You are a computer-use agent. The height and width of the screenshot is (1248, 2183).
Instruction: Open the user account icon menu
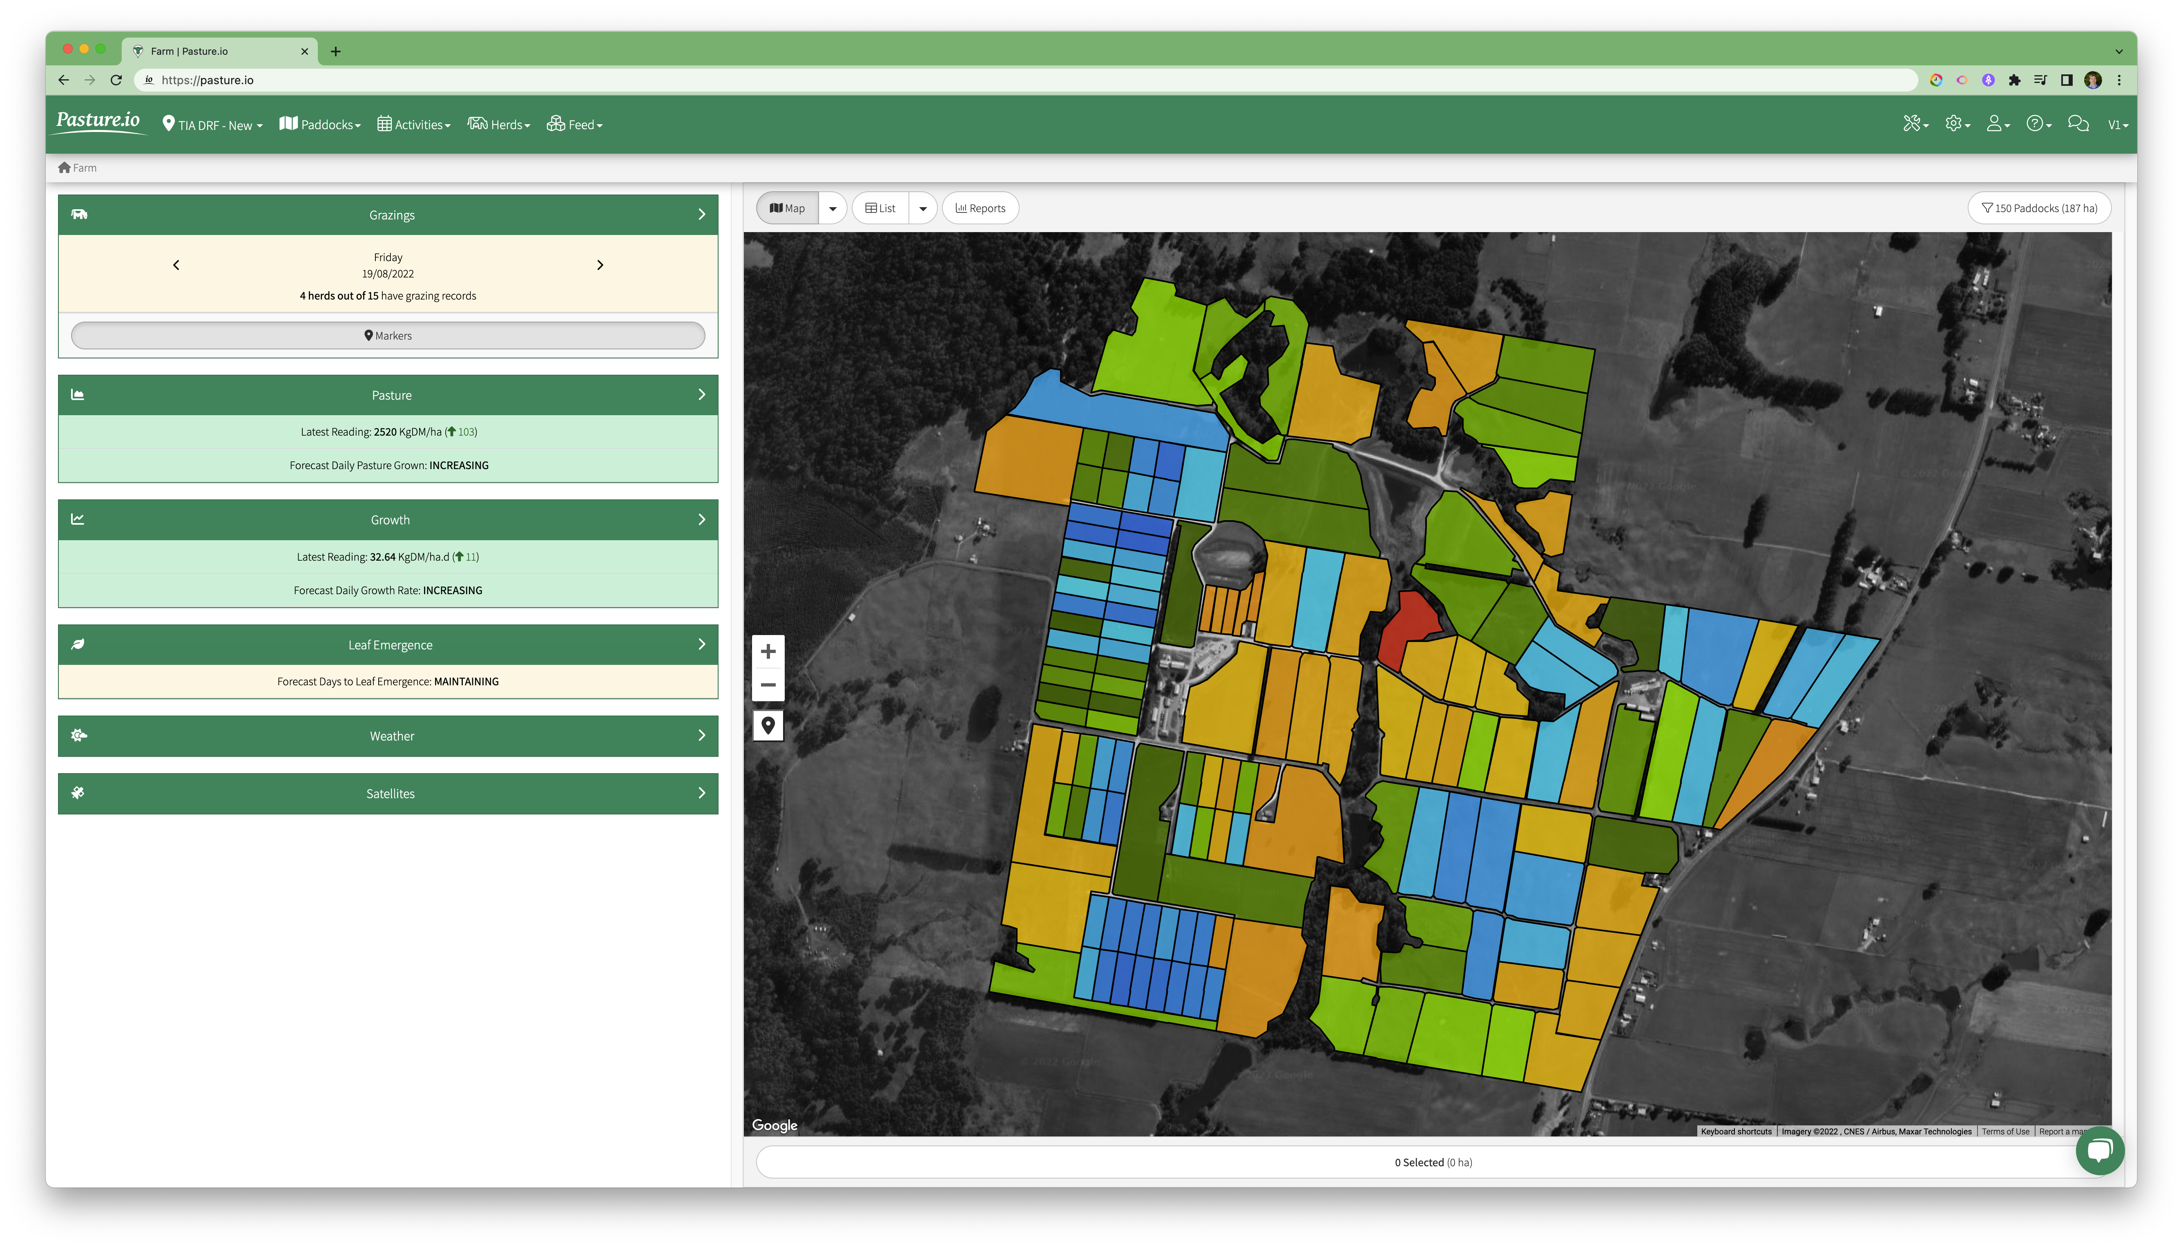1998,124
